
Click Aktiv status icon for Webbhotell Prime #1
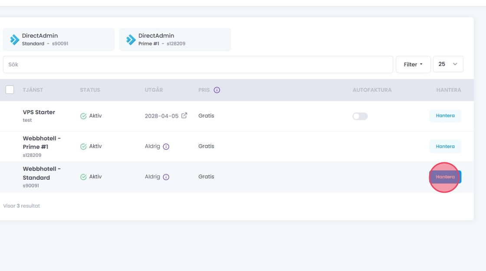coord(83,147)
